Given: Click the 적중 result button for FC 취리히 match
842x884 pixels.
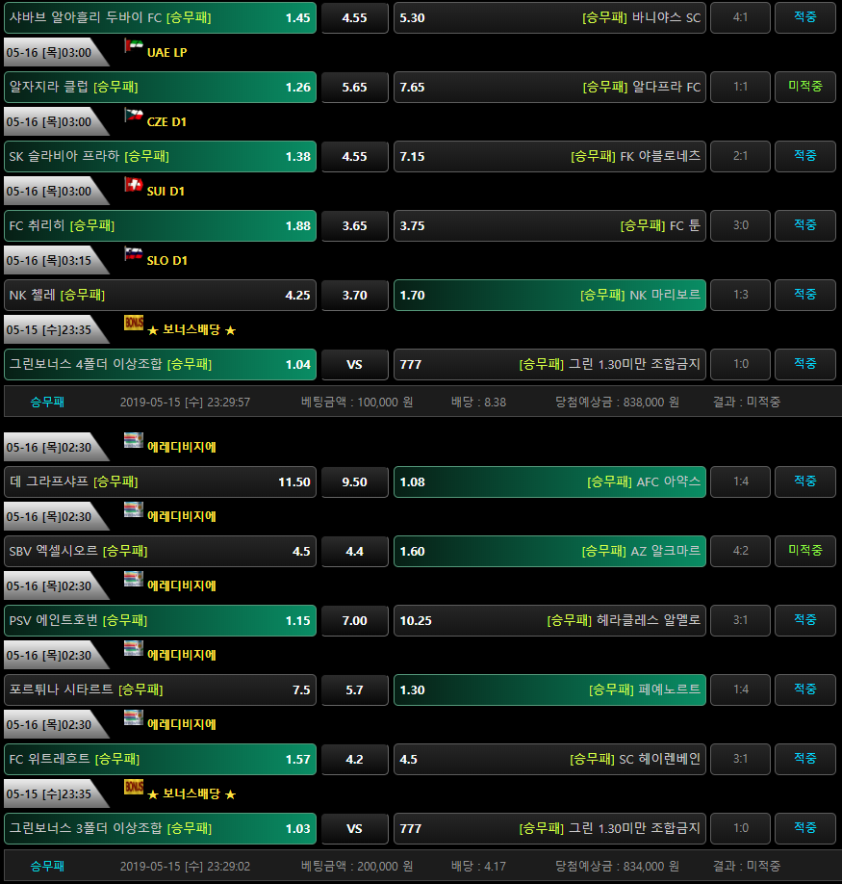Looking at the screenshot, I should pyautogui.click(x=804, y=225).
